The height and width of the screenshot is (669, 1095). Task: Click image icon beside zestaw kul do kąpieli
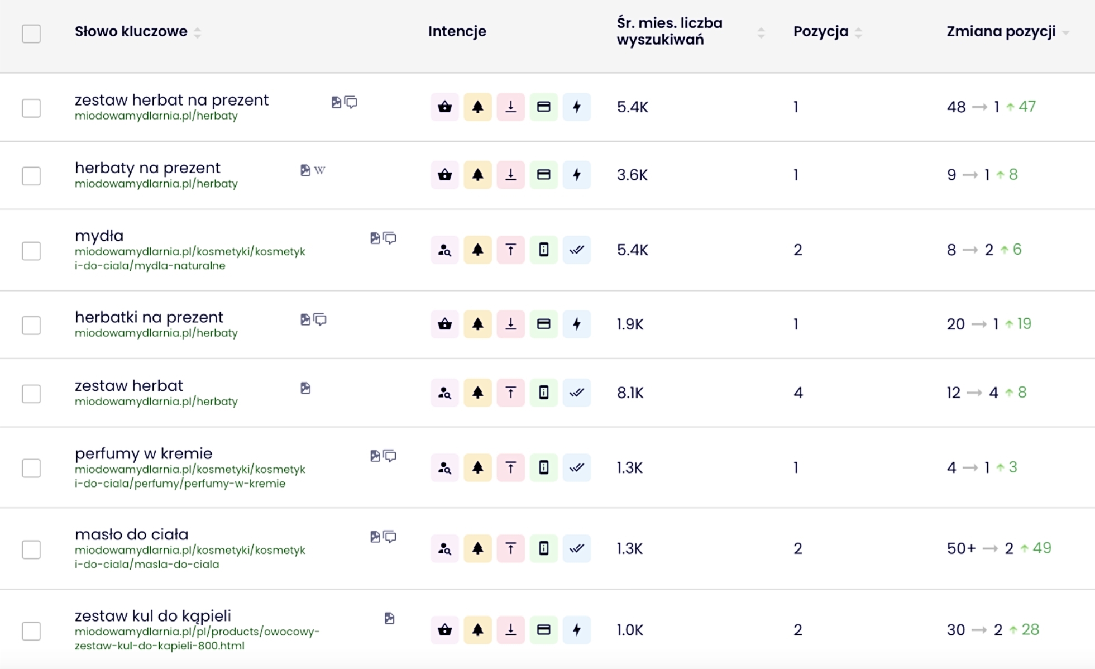tap(389, 618)
